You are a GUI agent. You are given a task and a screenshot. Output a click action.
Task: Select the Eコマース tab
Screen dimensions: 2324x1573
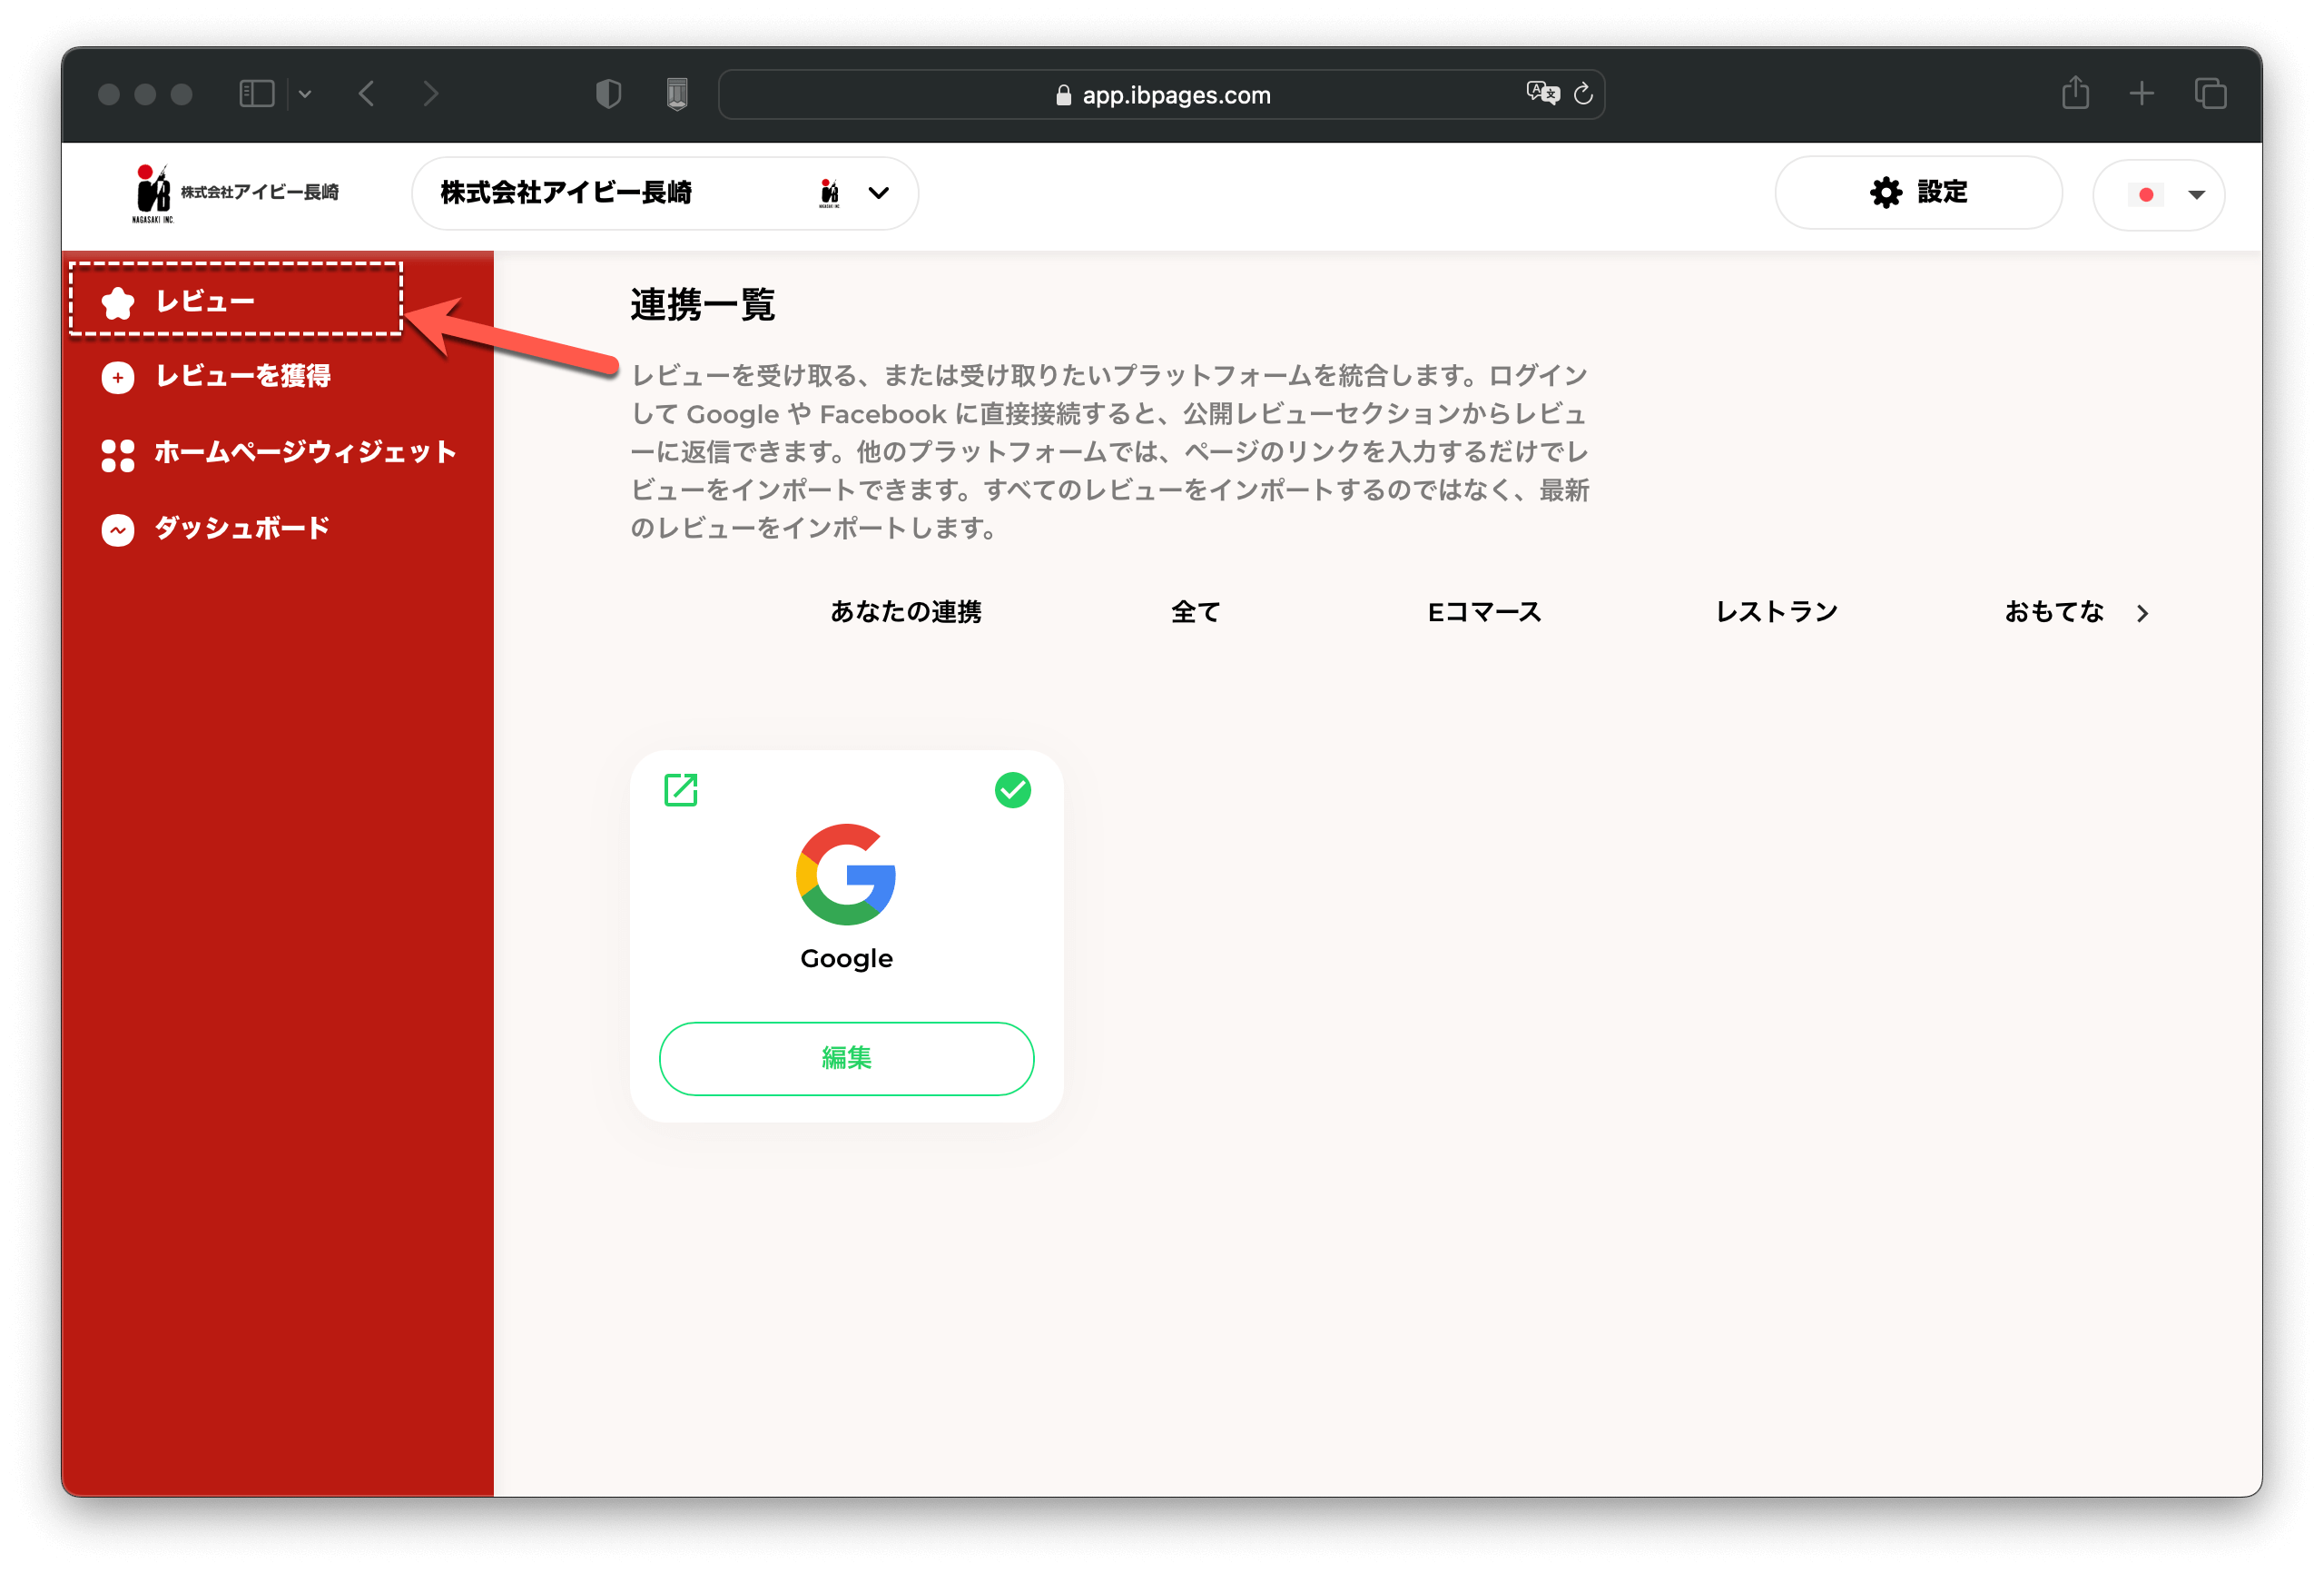(1484, 611)
